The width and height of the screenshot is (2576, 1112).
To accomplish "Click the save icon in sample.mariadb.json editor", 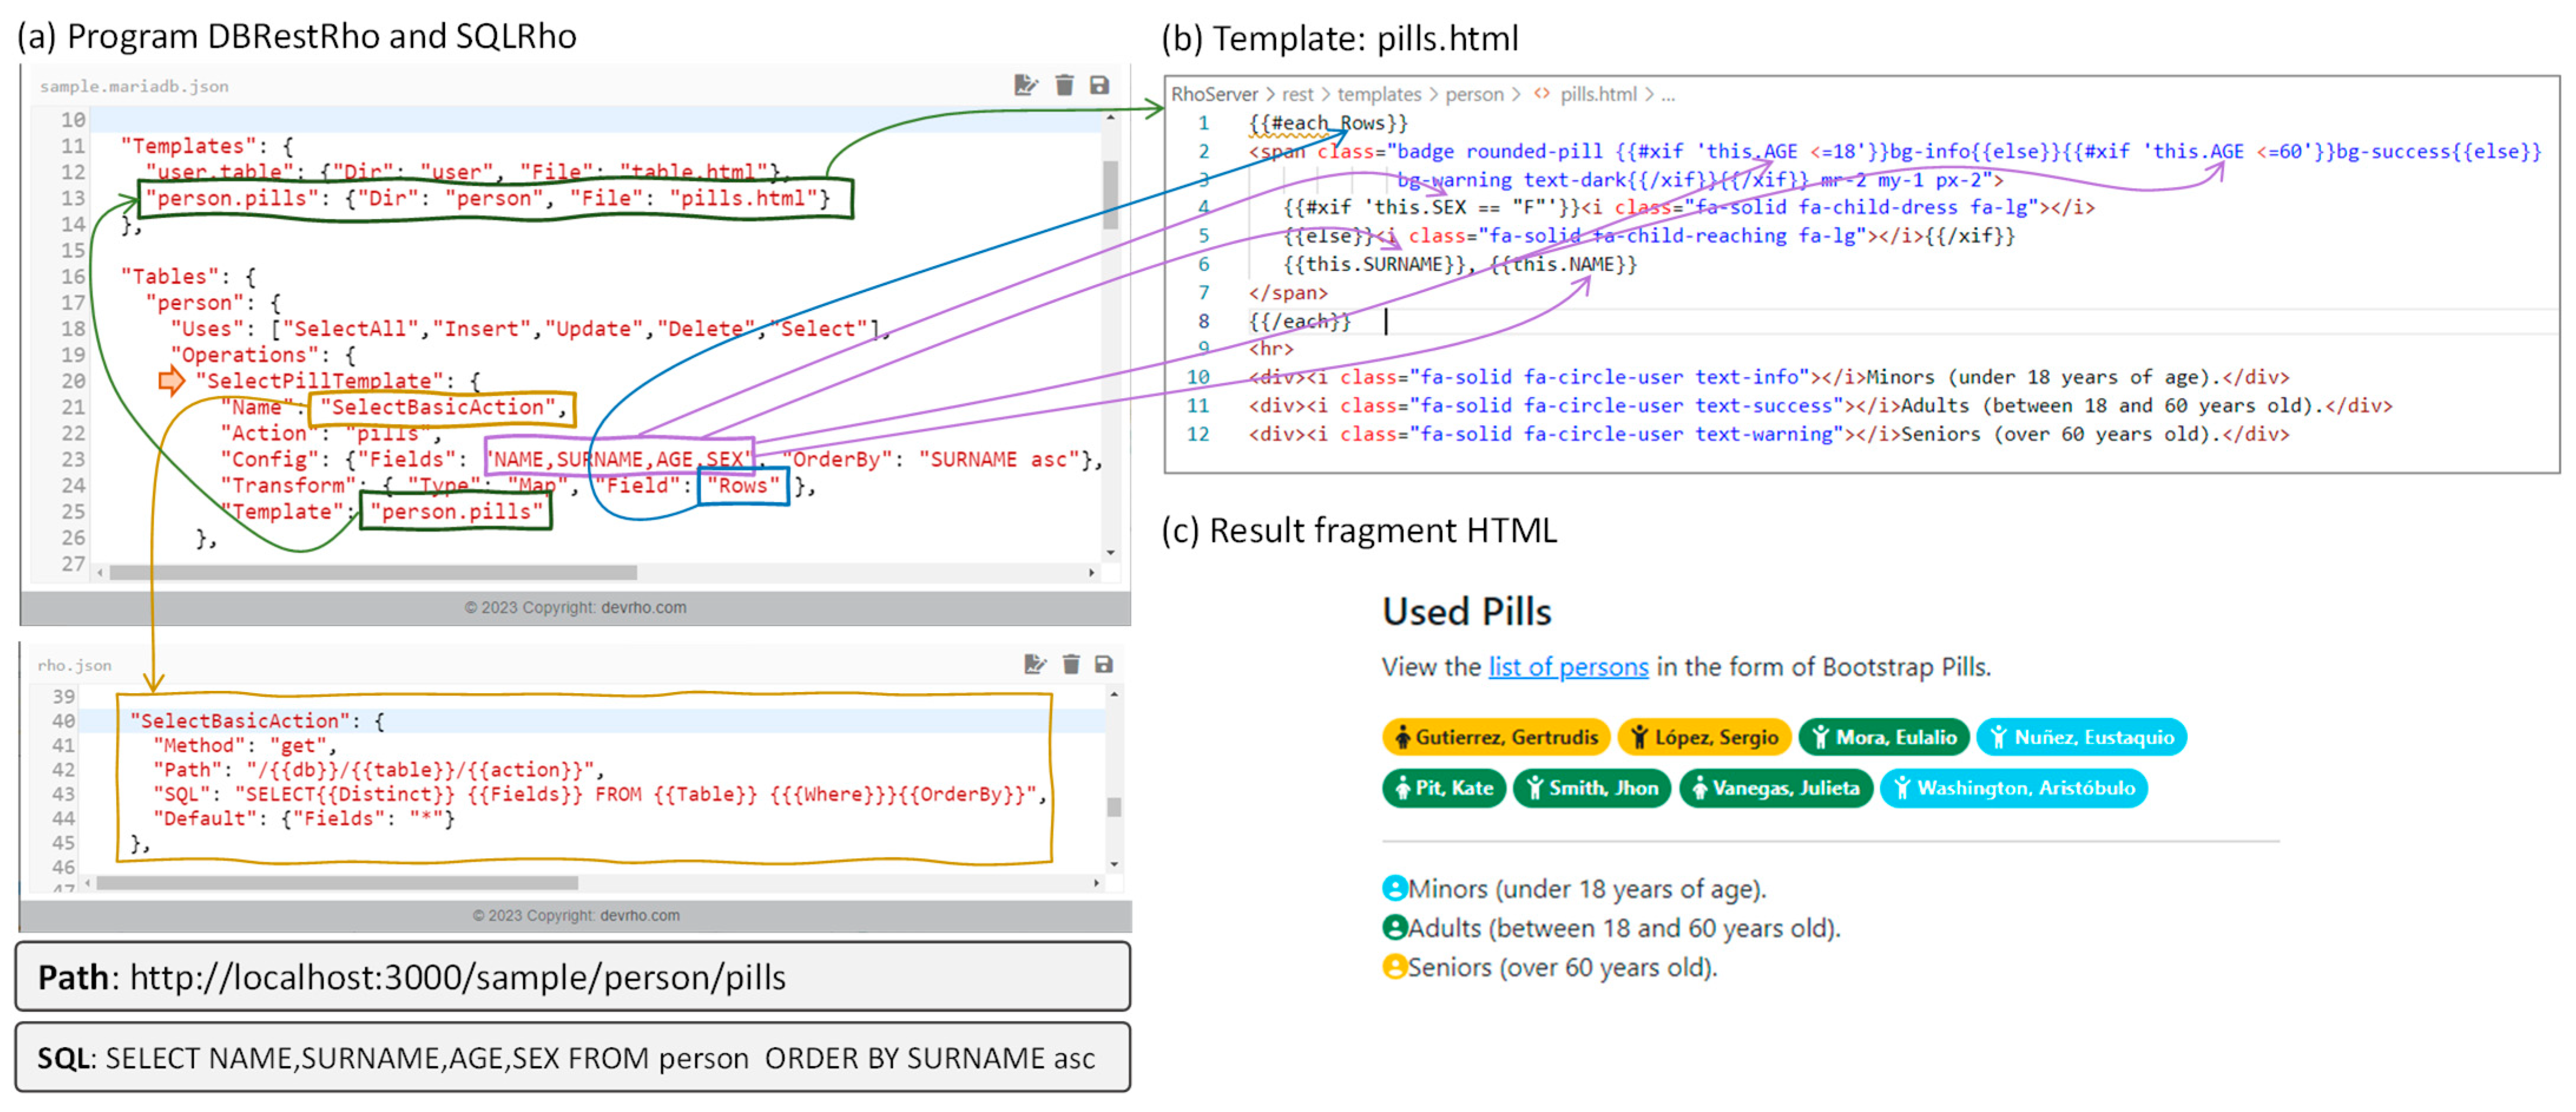I will coord(1099,85).
